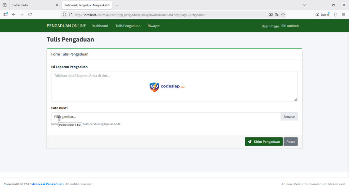The image size is (349, 185).
Task: Open the Siti Aminah user menu
Action: [x=290, y=26]
